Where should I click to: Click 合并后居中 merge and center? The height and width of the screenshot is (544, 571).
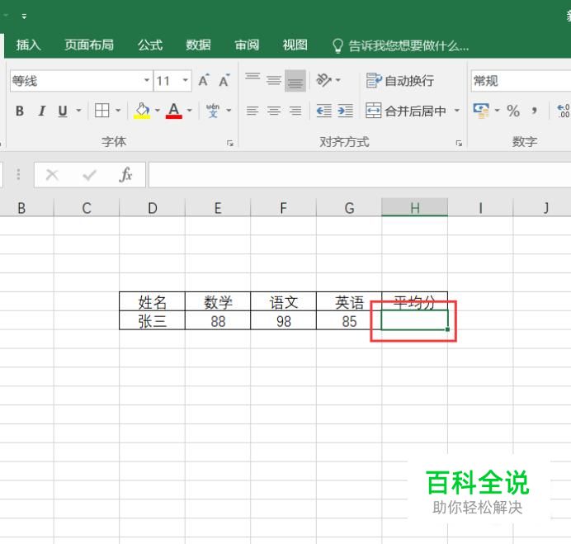(406, 111)
